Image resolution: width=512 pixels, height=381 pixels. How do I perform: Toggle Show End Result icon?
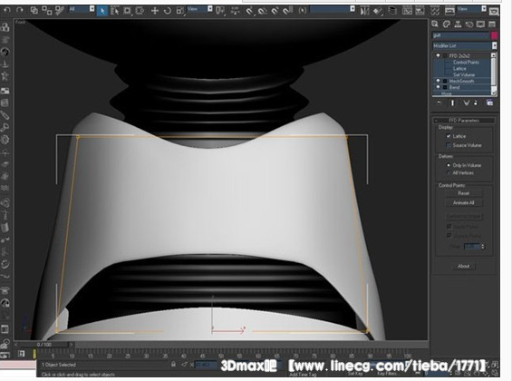452,103
